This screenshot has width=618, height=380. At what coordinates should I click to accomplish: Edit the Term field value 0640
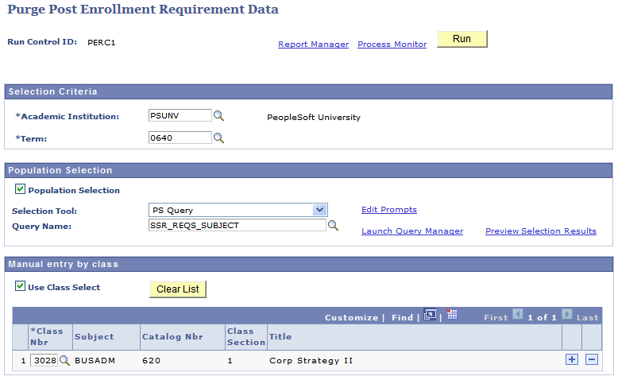[180, 138]
